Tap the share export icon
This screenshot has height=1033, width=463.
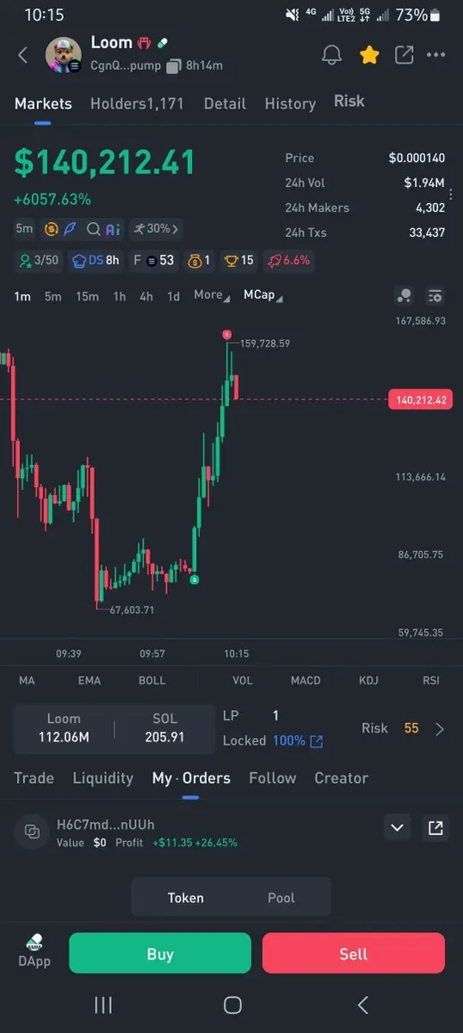coord(404,55)
